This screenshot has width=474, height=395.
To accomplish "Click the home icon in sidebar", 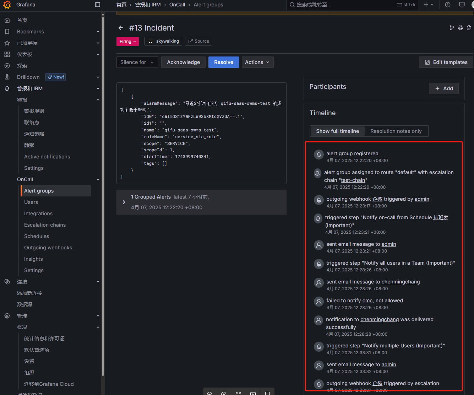I will [7, 20].
